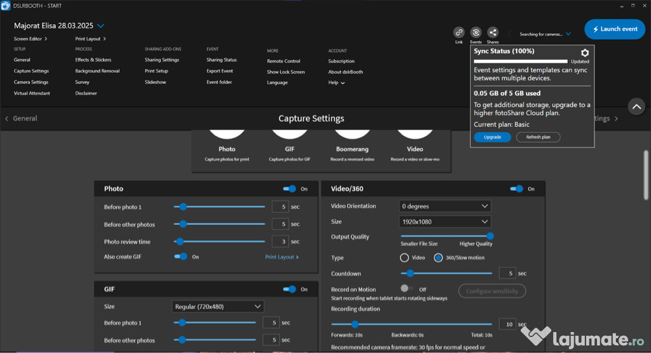
Task: Expand the Searching for cameras dropdown
Action: coord(568,34)
